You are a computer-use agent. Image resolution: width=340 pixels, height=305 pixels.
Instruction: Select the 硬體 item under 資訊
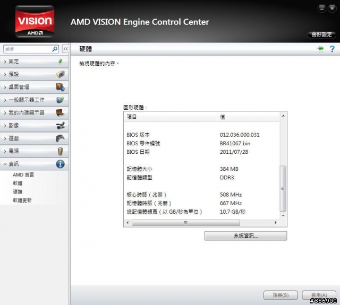[x=18, y=192]
